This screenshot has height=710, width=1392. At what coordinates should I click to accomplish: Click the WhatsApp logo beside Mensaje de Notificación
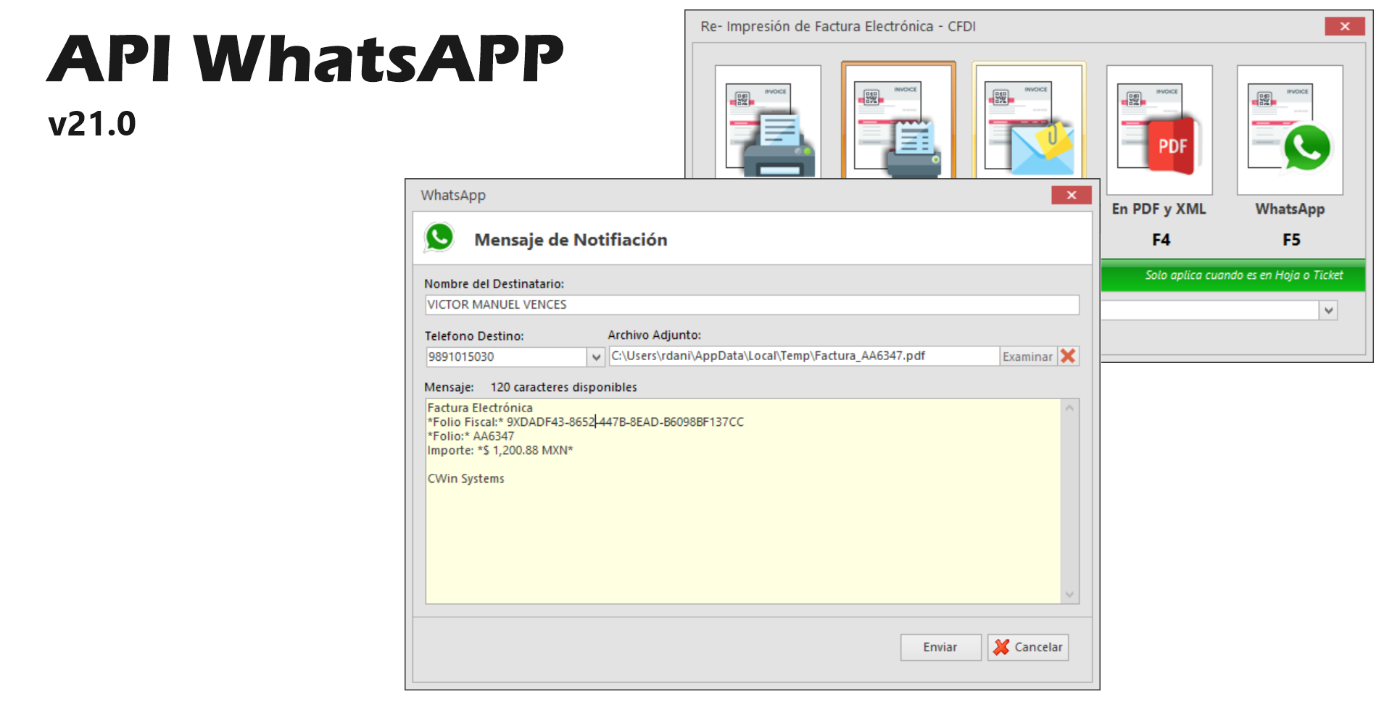(439, 237)
